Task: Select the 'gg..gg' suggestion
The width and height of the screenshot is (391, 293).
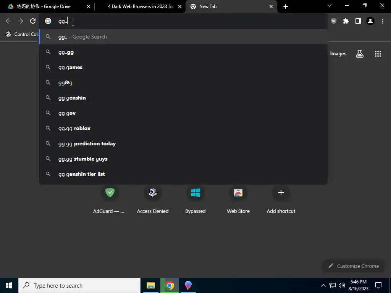Action: tap(183, 52)
